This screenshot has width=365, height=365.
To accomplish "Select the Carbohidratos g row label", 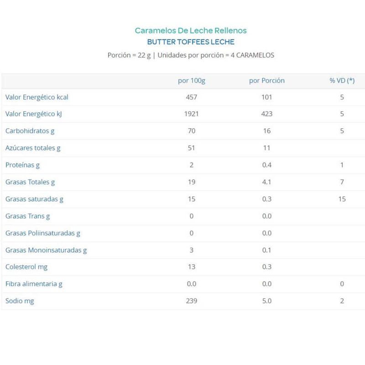I will coord(30,131).
